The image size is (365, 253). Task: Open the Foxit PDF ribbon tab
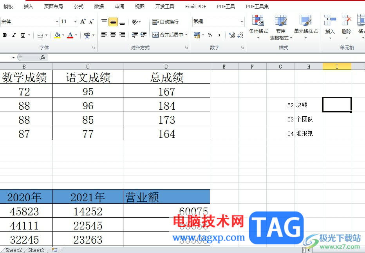tap(195, 7)
